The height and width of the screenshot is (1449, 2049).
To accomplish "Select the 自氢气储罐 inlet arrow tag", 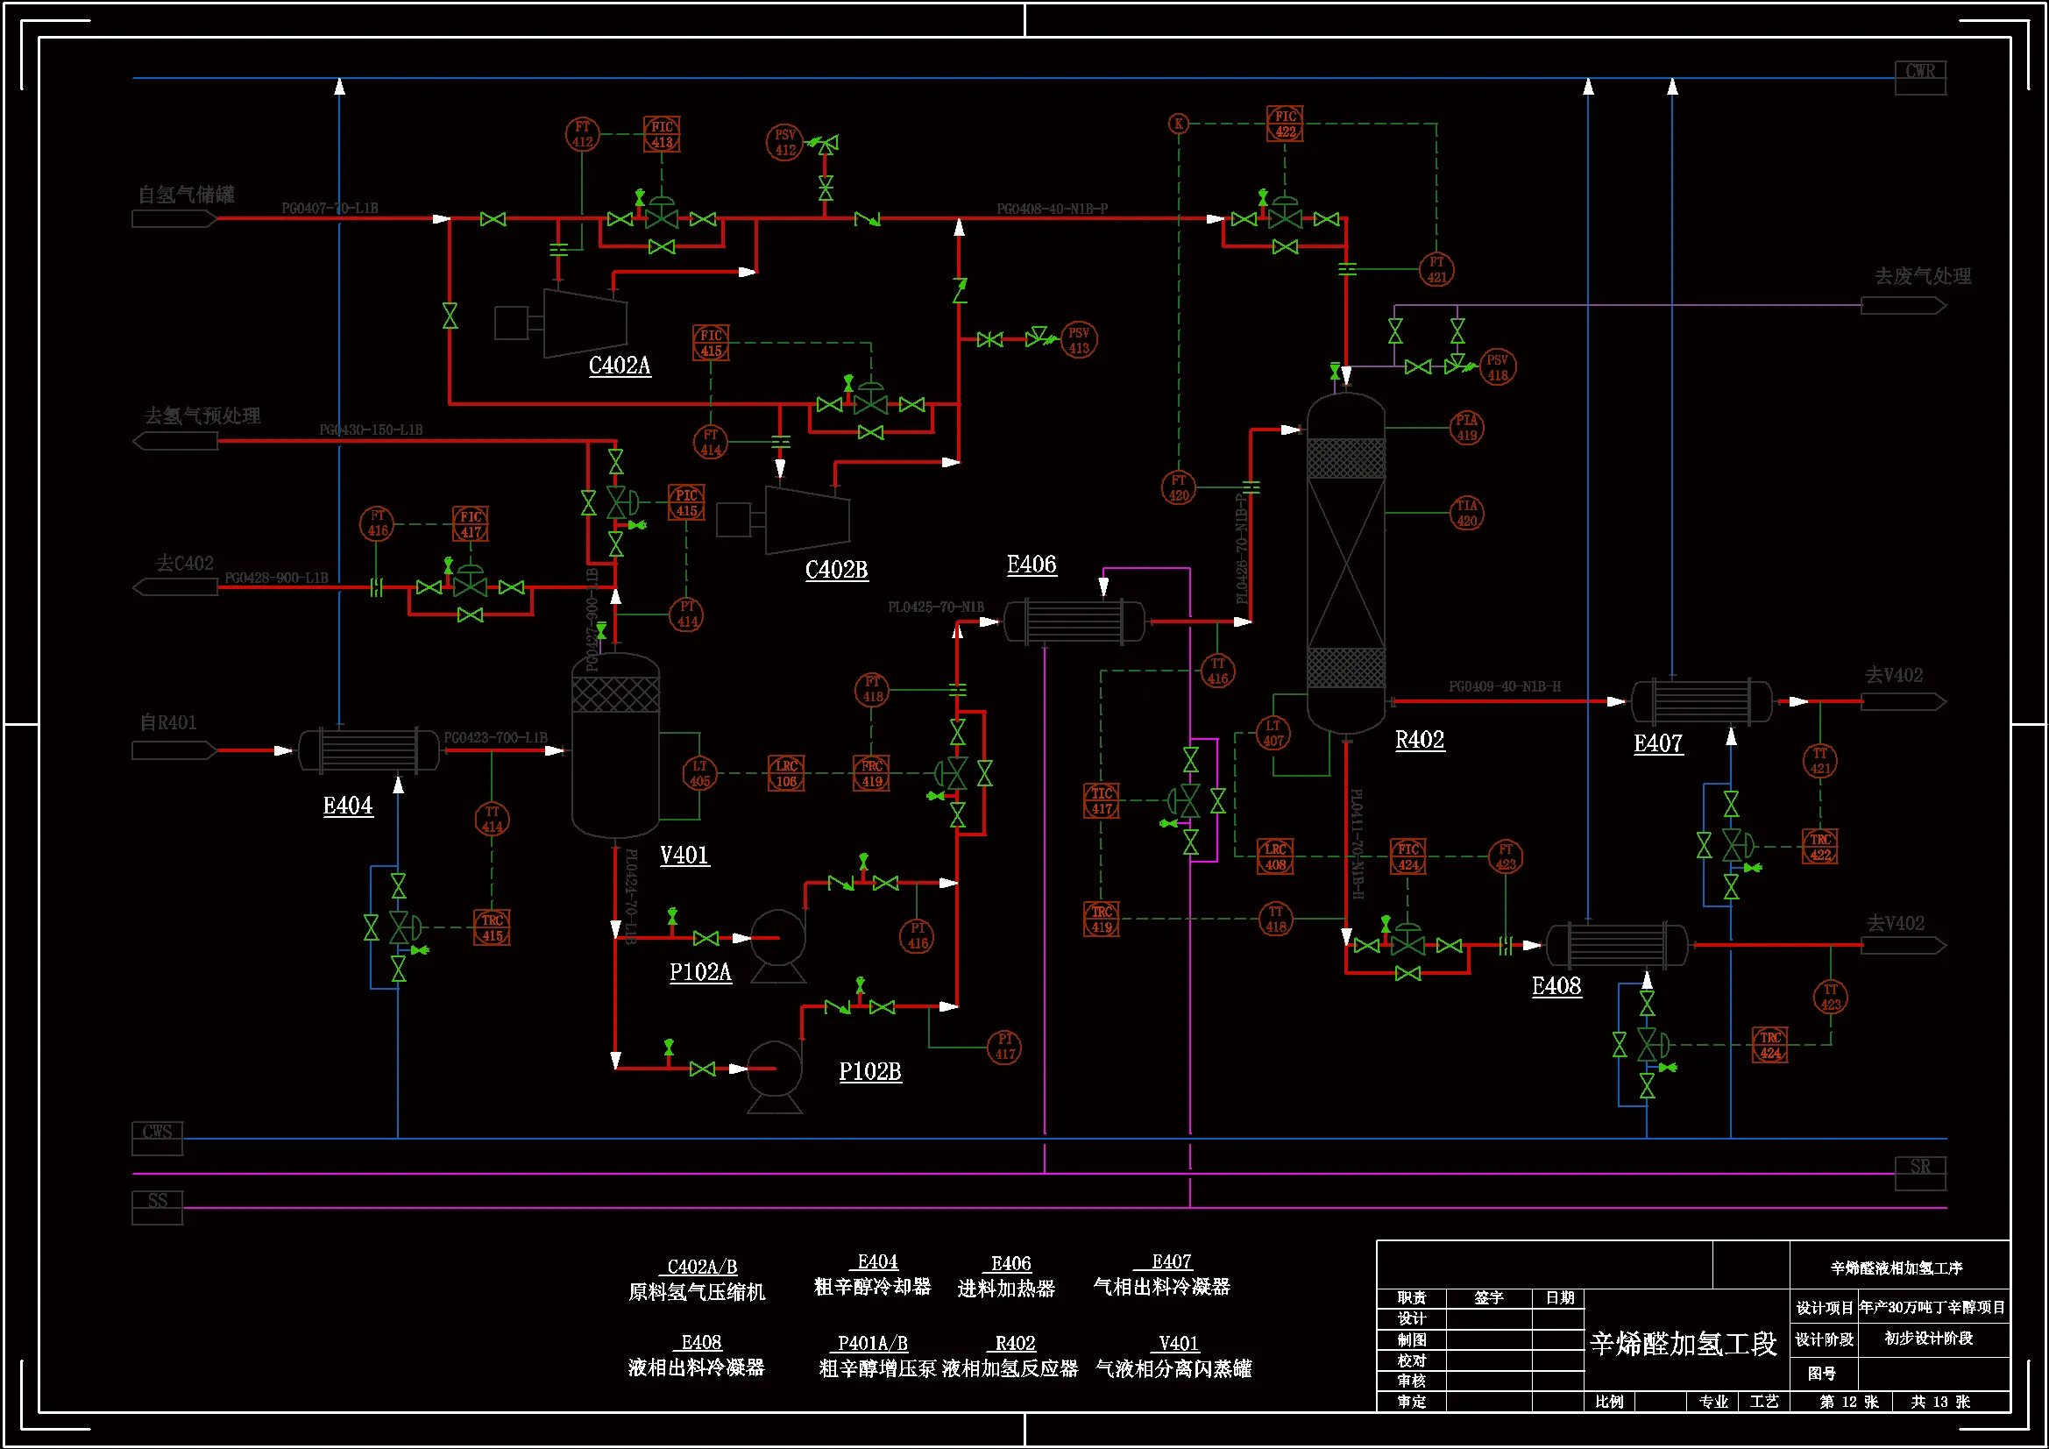I will pos(174,219).
